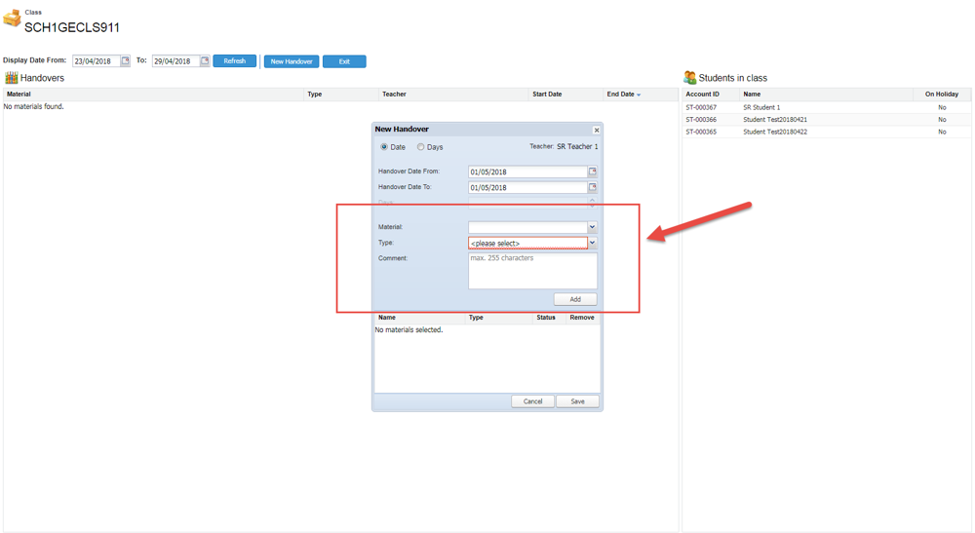Click the Handovers books icon
This screenshot has width=975, height=533.
(x=12, y=78)
